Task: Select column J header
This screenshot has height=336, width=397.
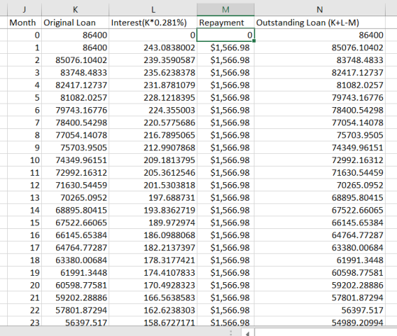Action: point(24,10)
